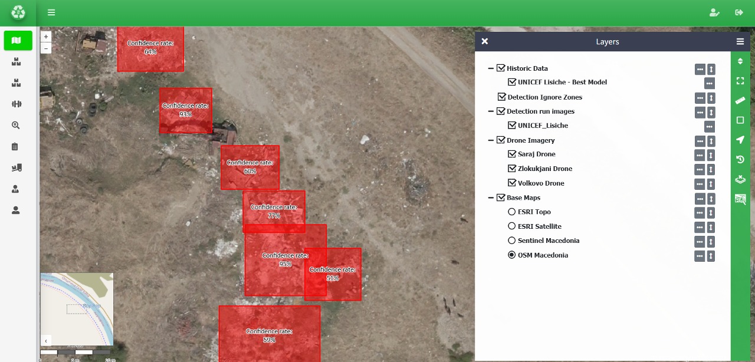The width and height of the screenshot is (755, 362).
Task: Open the clipboard list sidebar icon
Action: [16, 146]
